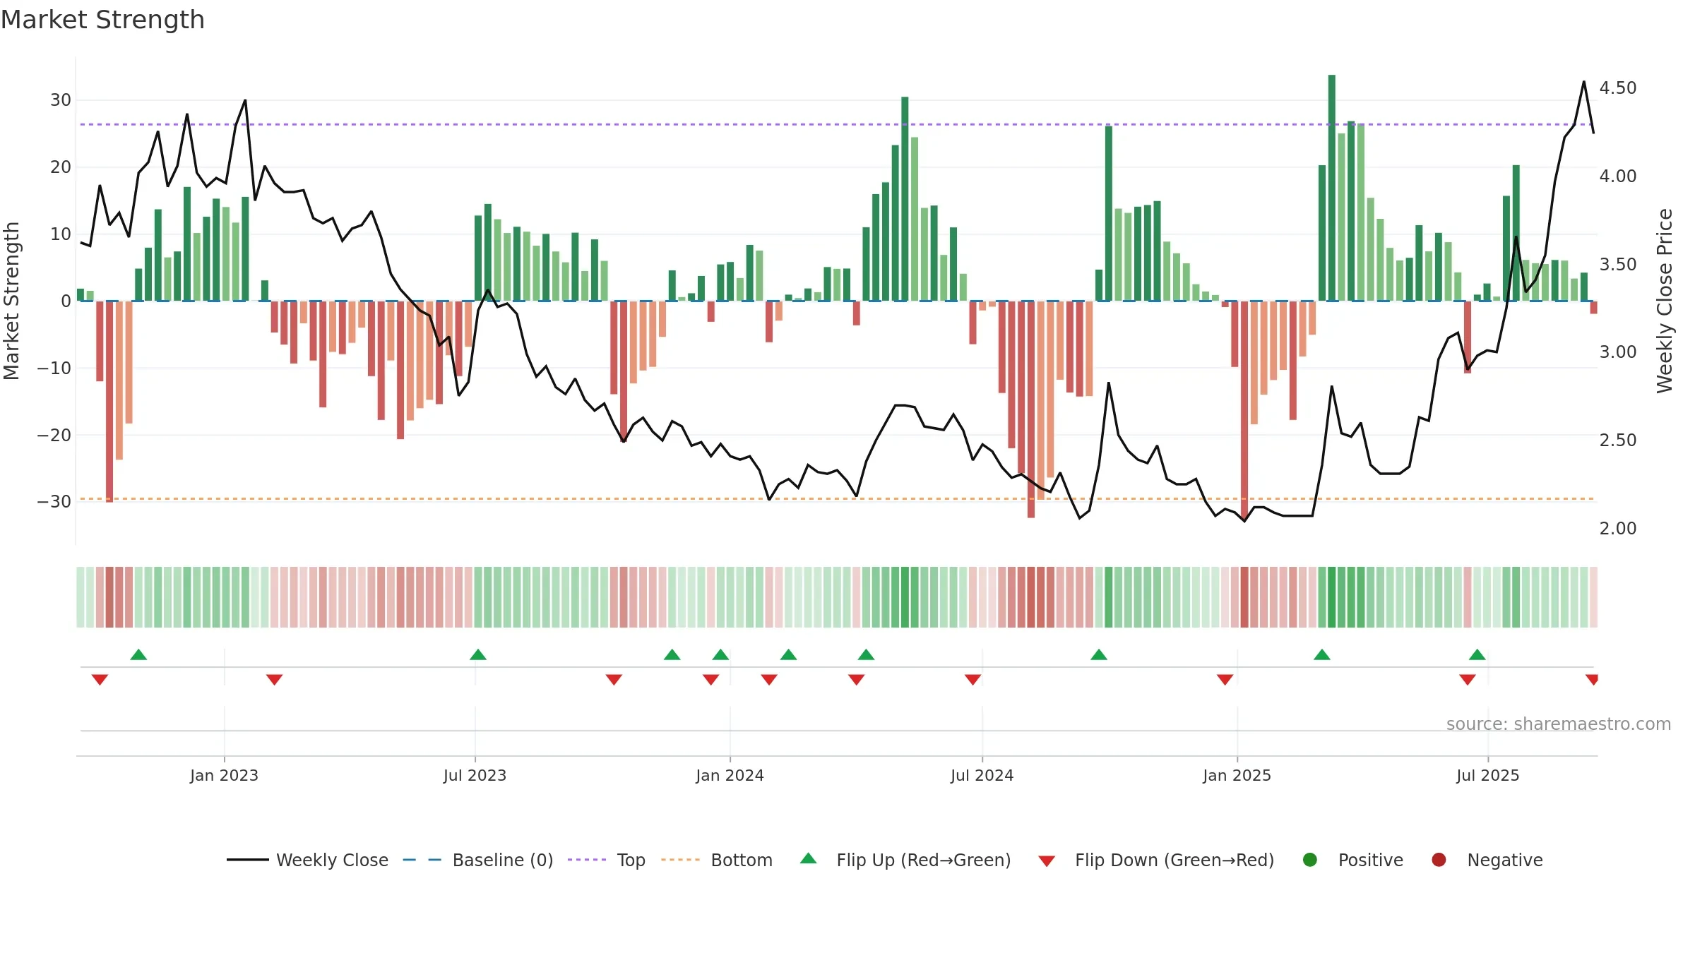Click the 'Jan 2024' x-axis label
This screenshot has width=1695, height=953.
[x=730, y=775]
